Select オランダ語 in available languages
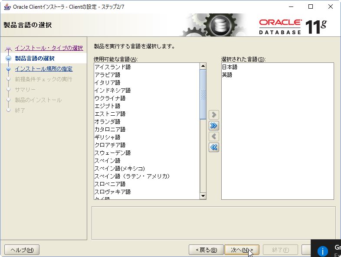 (147, 122)
